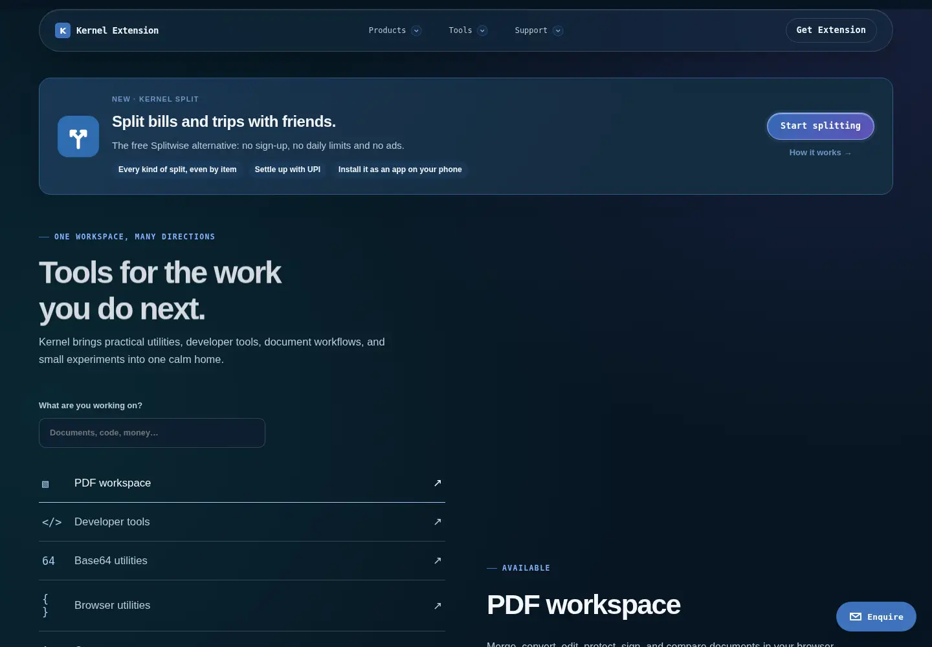
Task: Select the 'Install it as an app on your phone' chip
Action: tap(400, 170)
